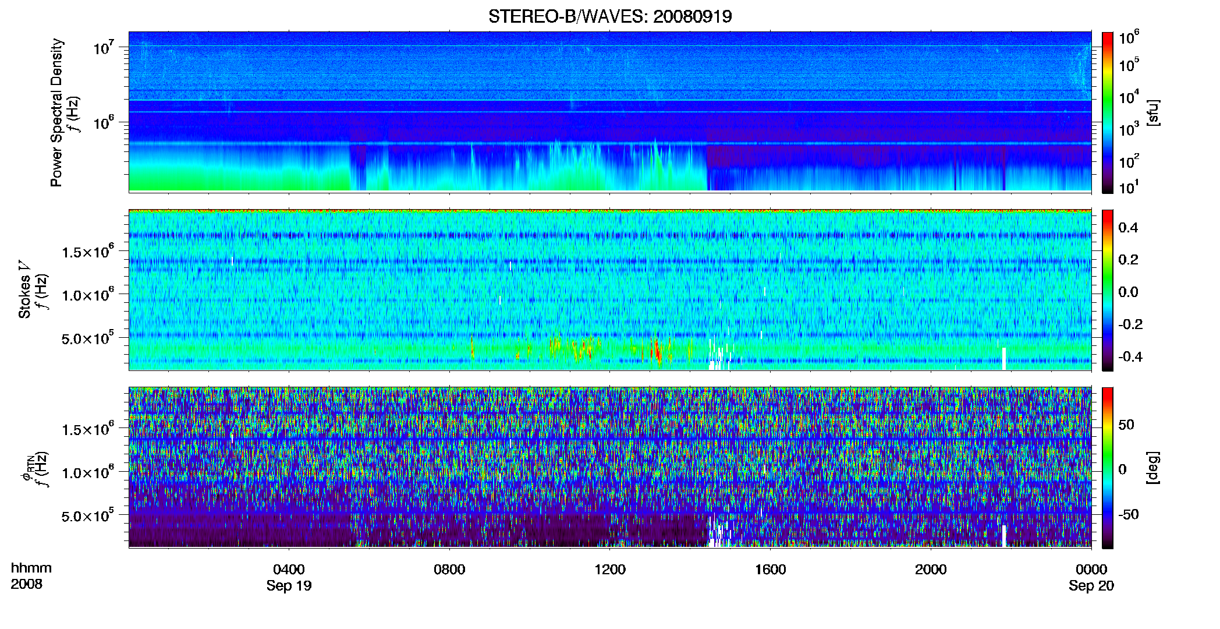Click the 10^6 frequency tick in top panel
This screenshot has width=1220, height=629.
click(x=104, y=122)
